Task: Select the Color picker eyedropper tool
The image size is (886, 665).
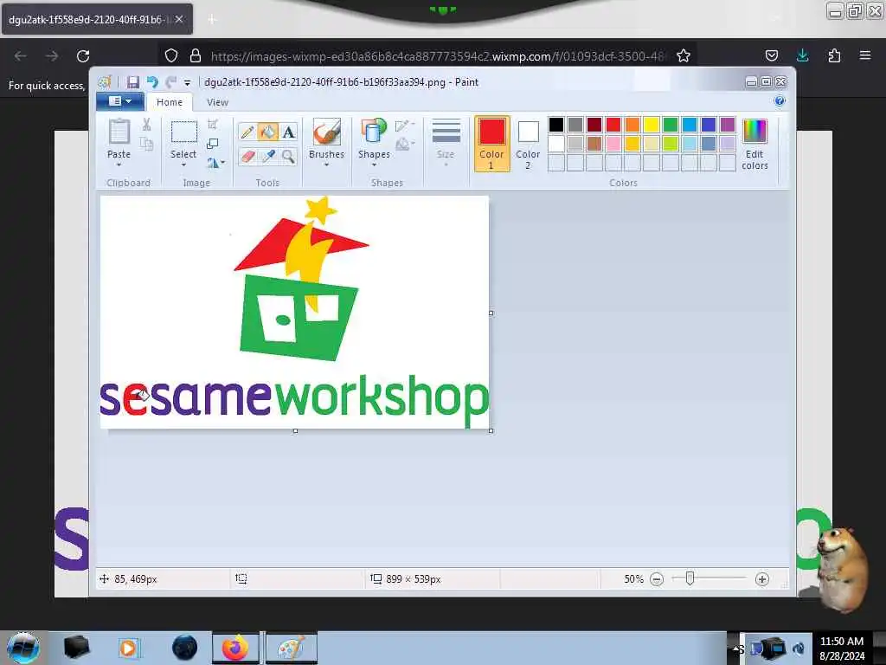Action: [268, 156]
